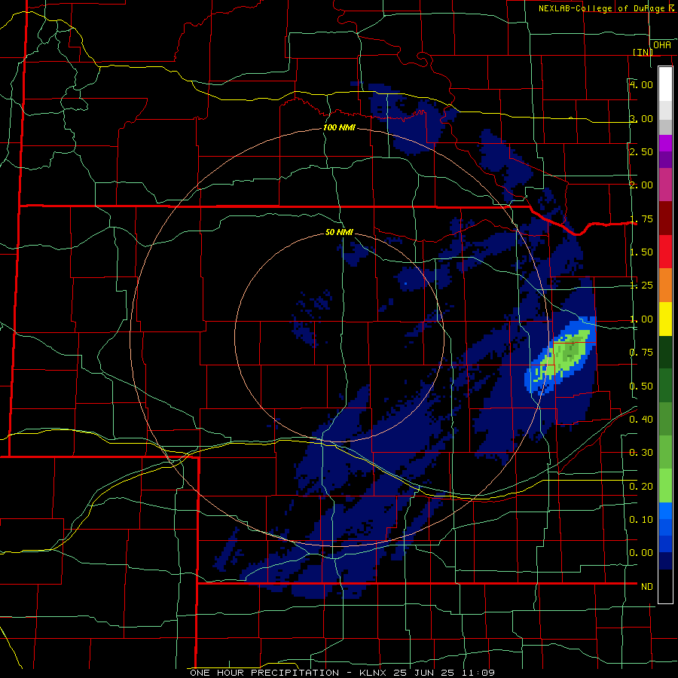Screen dimensions: 678x678
Task: Select the 1.75 legend value
Action: point(641,218)
